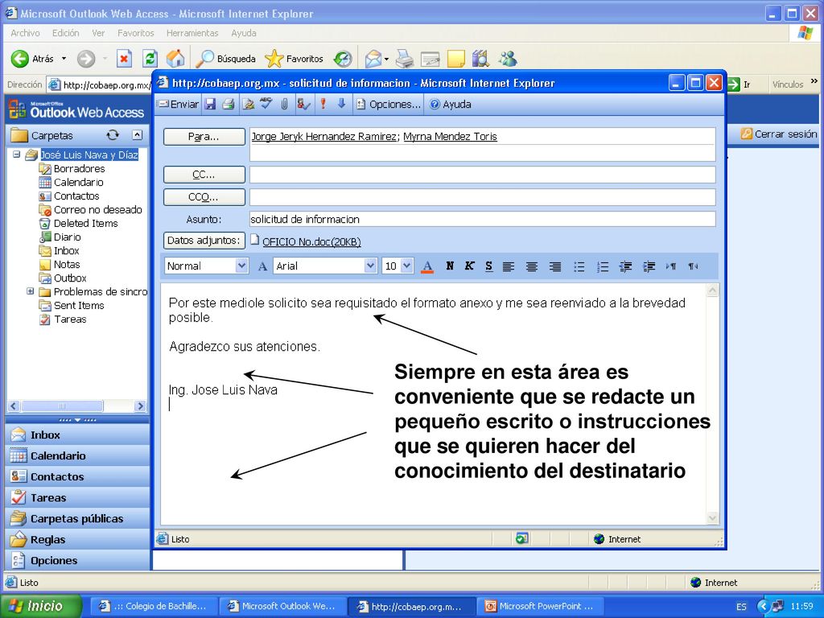
Task: Expand Problemas de sincro folder
Action: [31, 291]
